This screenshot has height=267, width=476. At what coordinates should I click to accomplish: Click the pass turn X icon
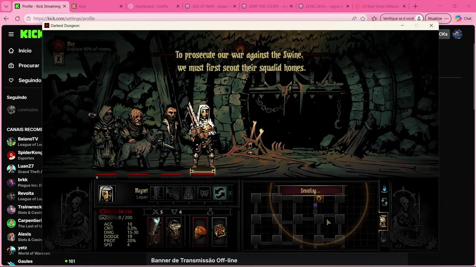pyautogui.click(x=230, y=193)
